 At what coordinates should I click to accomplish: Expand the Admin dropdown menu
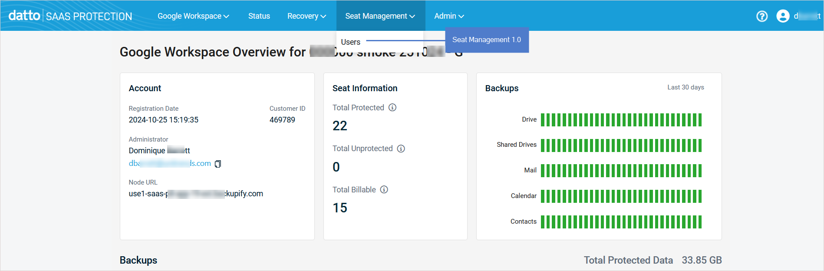tap(449, 16)
